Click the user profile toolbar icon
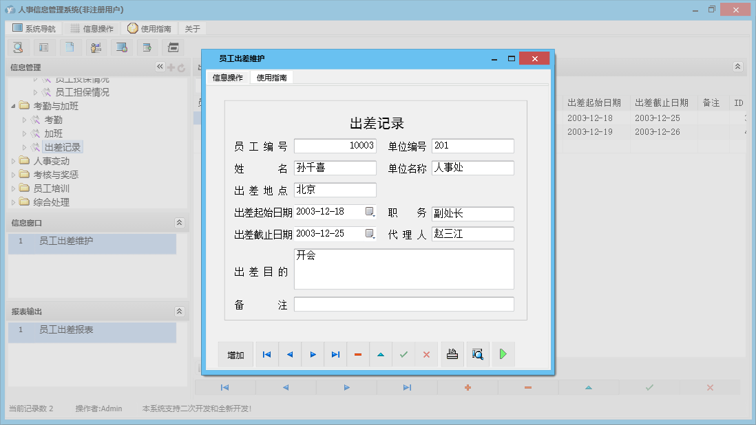Viewport: 756px width, 425px height. (x=96, y=47)
